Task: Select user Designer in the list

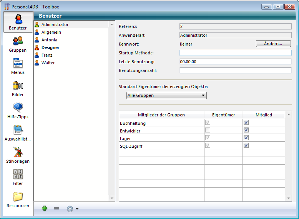Action: pos(50,47)
